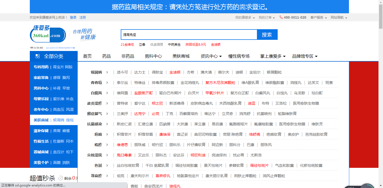Screen dimensions: 383x188
Task: Click the 荨麻疹丸 link
Action: (x=163, y=176)
